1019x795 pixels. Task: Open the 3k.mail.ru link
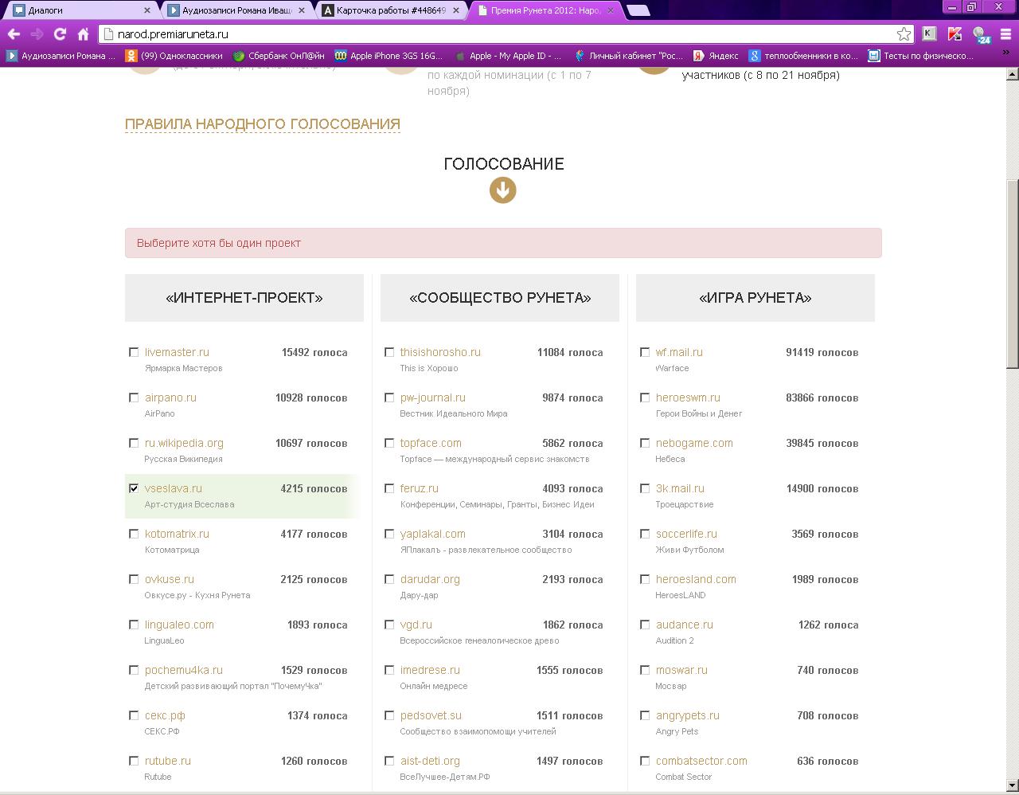(x=680, y=488)
